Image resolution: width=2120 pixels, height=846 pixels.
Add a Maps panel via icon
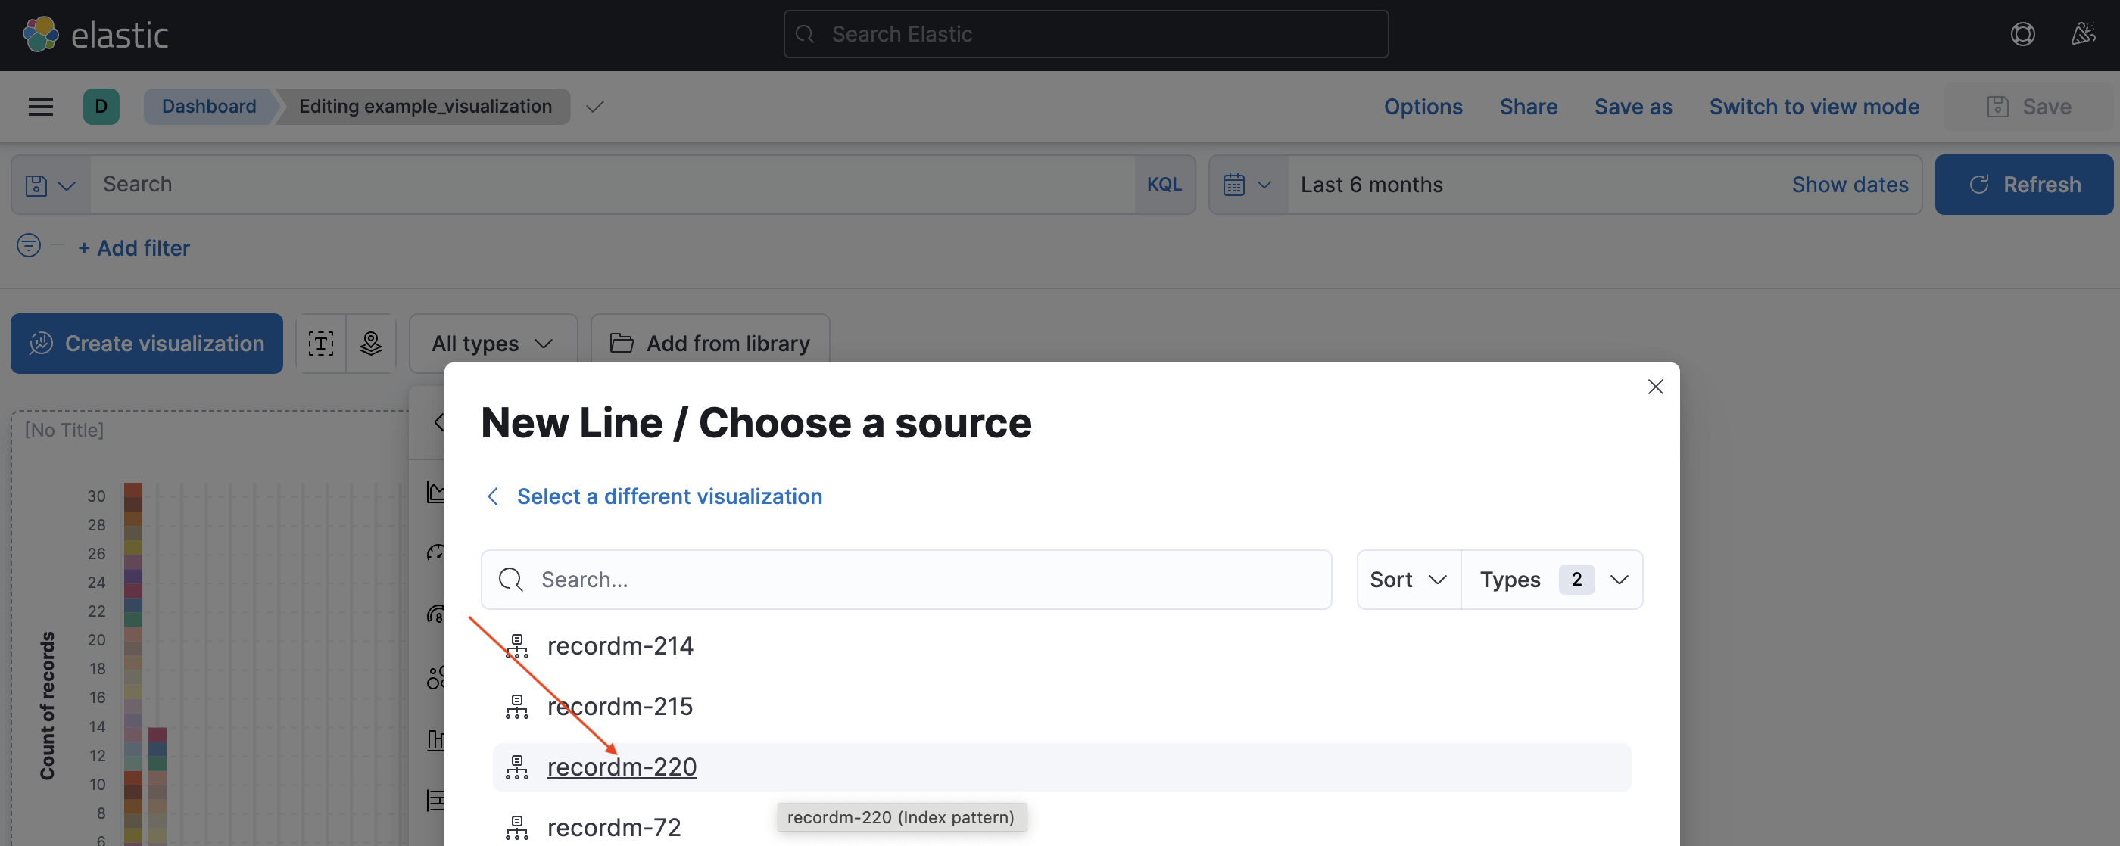pos(371,344)
